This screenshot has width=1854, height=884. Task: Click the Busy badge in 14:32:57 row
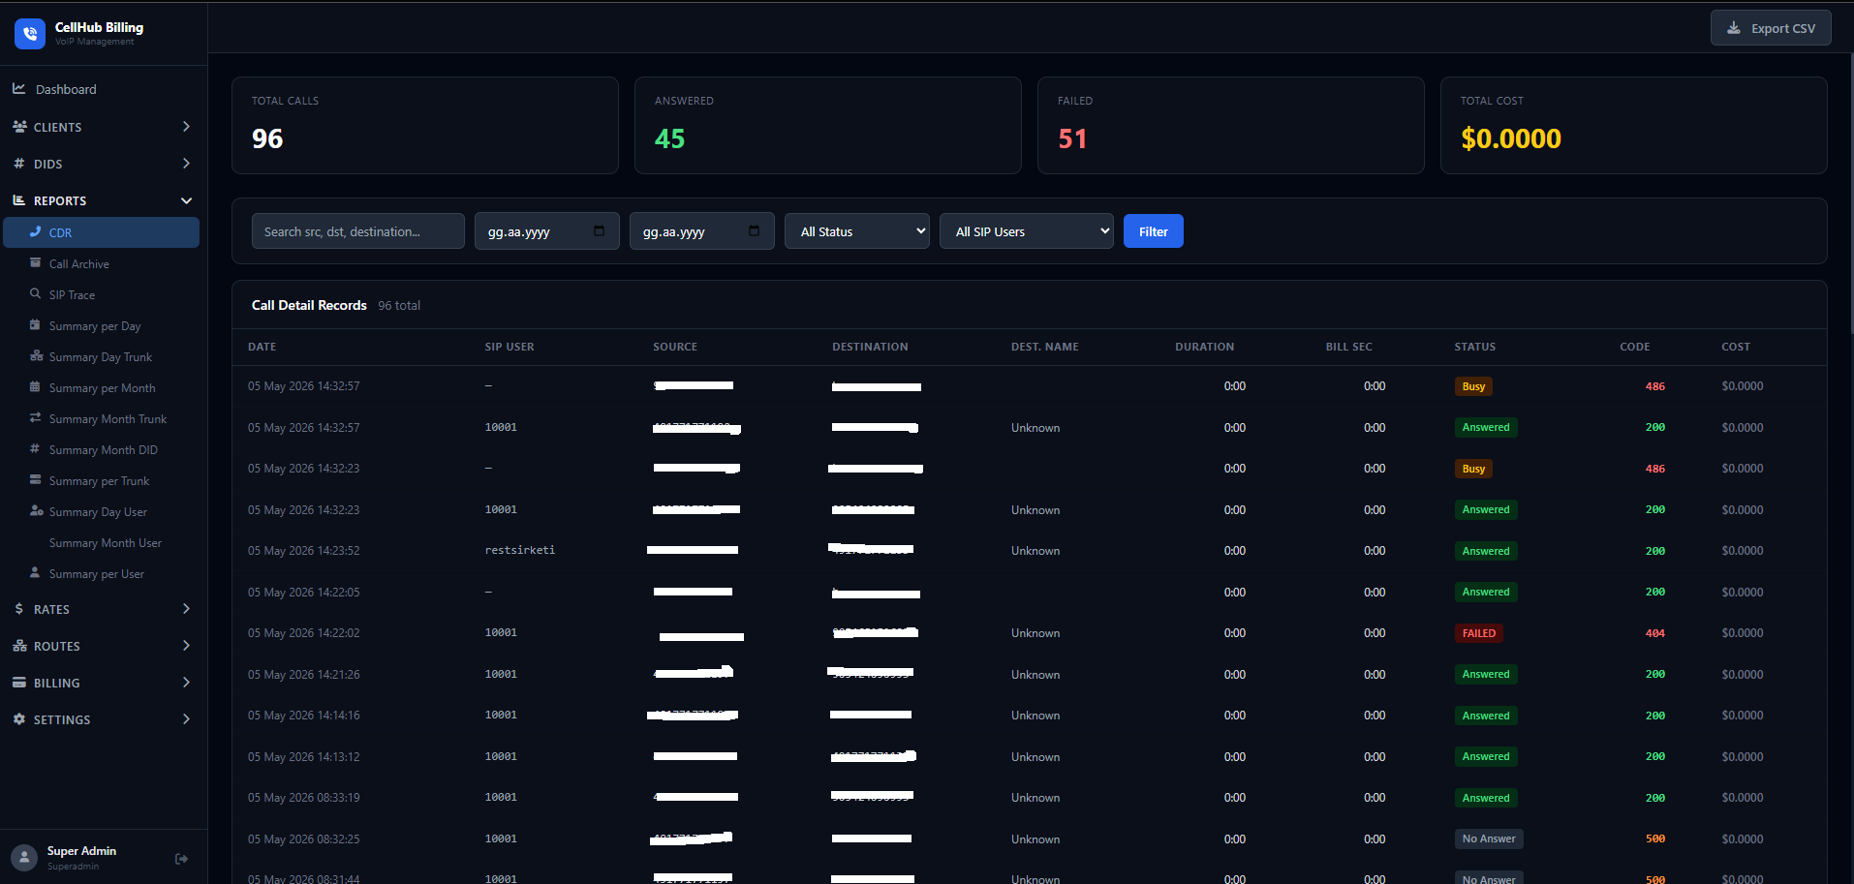point(1473,386)
